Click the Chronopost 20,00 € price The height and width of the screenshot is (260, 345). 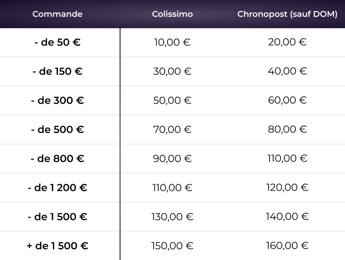click(x=287, y=42)
